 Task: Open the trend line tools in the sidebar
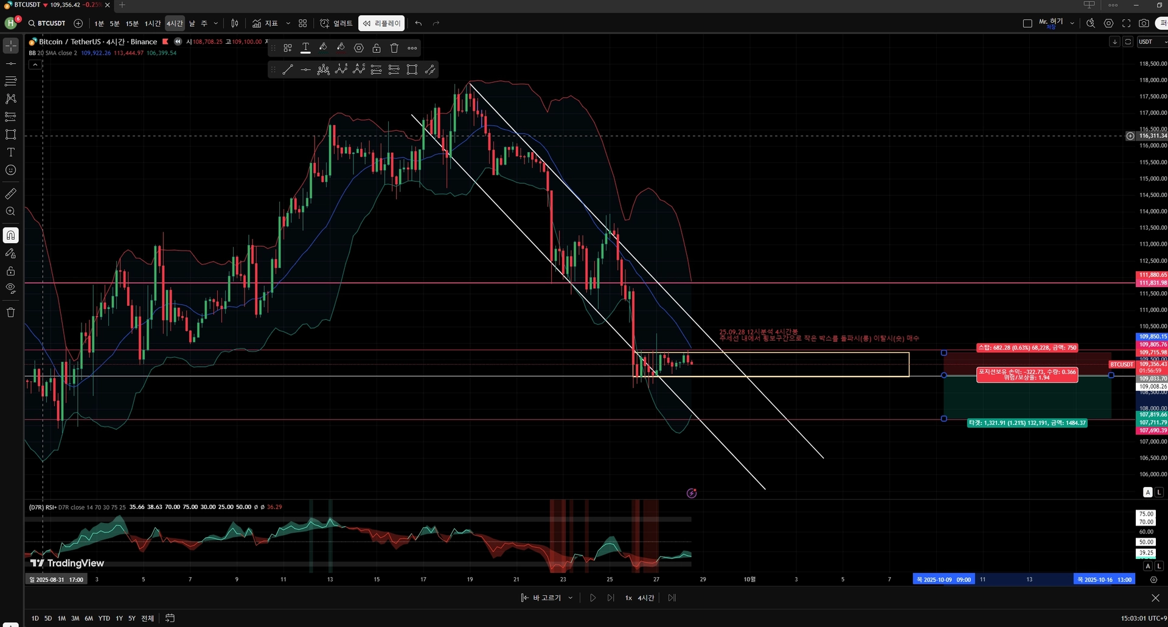[11, 63]
